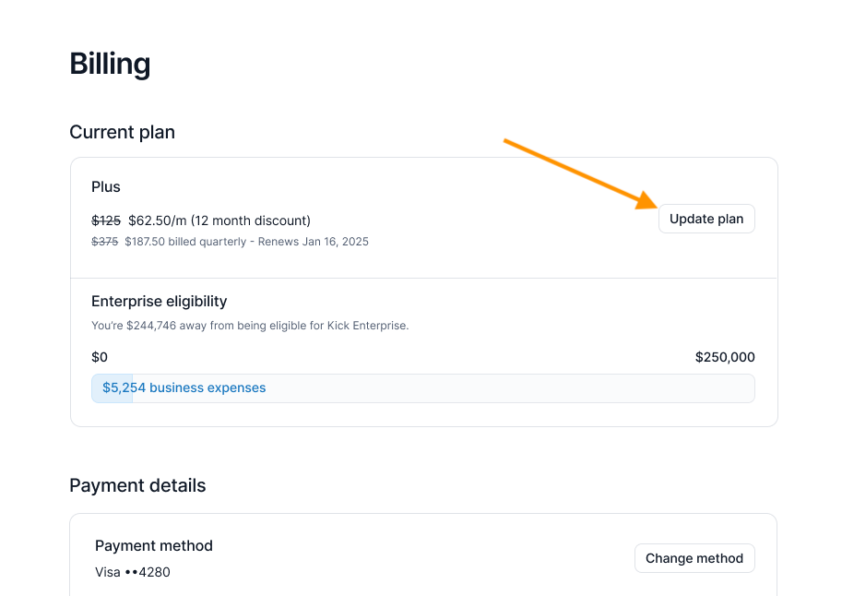Click the crossed-out $125 price
The width and height of the screenshot is (842, 596).
tap(106, 221)
